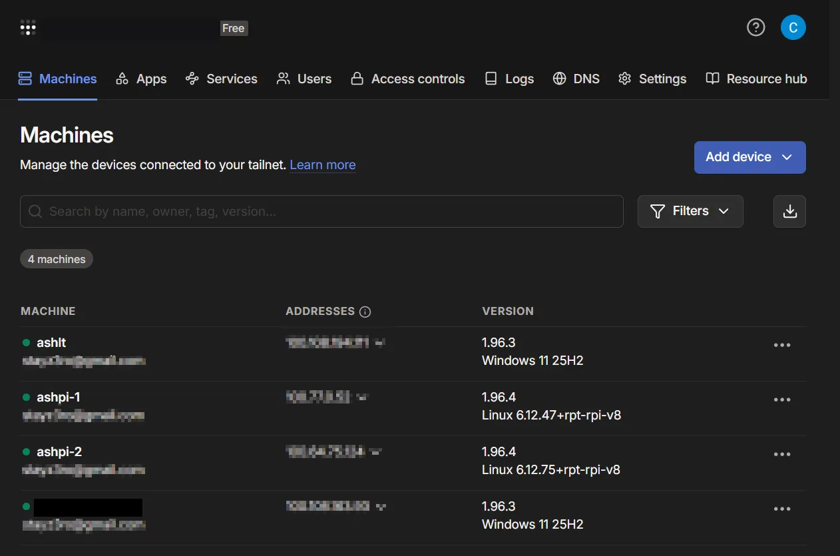
Task: Follow the Learn more link
Action: click(323, 164)
